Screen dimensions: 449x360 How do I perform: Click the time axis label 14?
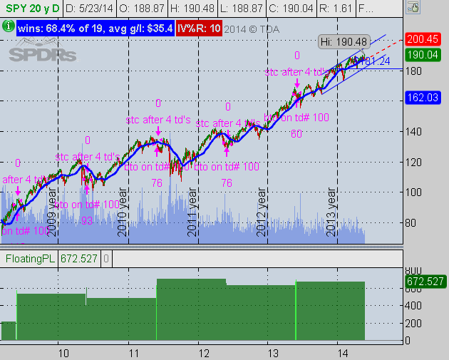(x=343, y=354)
